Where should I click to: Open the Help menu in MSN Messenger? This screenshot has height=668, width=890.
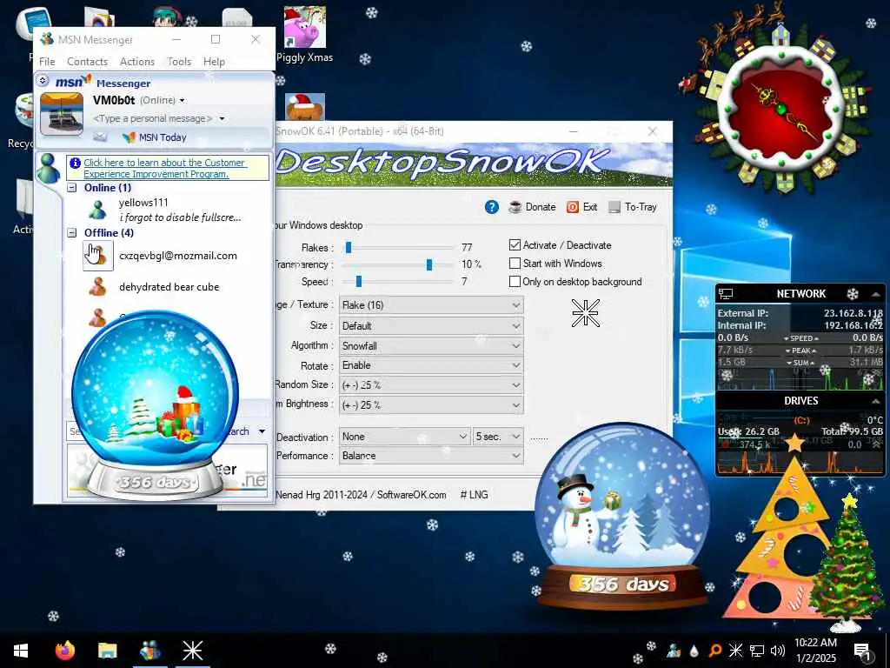214,62
